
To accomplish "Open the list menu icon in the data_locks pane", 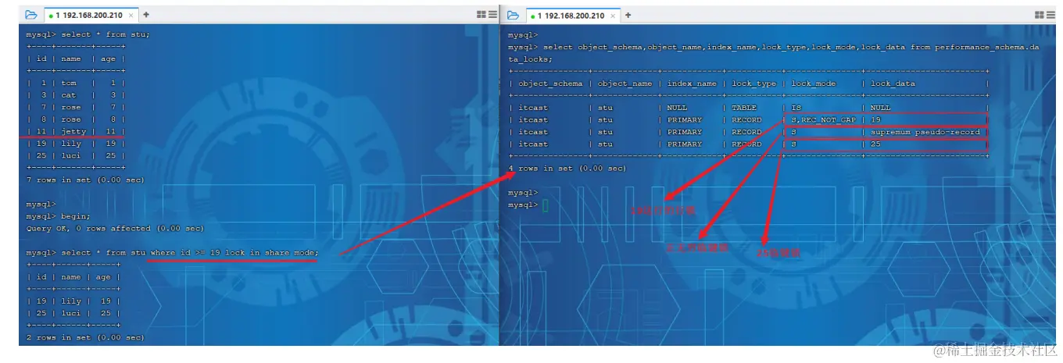I will (1050, 15).
